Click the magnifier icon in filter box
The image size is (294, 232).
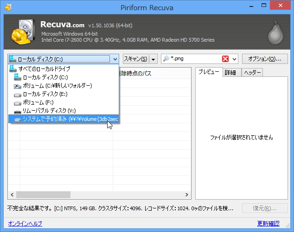coord(166,59)
